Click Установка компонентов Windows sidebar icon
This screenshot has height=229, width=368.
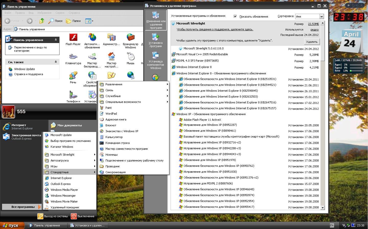pyautogui.click(x=156, y=60)
